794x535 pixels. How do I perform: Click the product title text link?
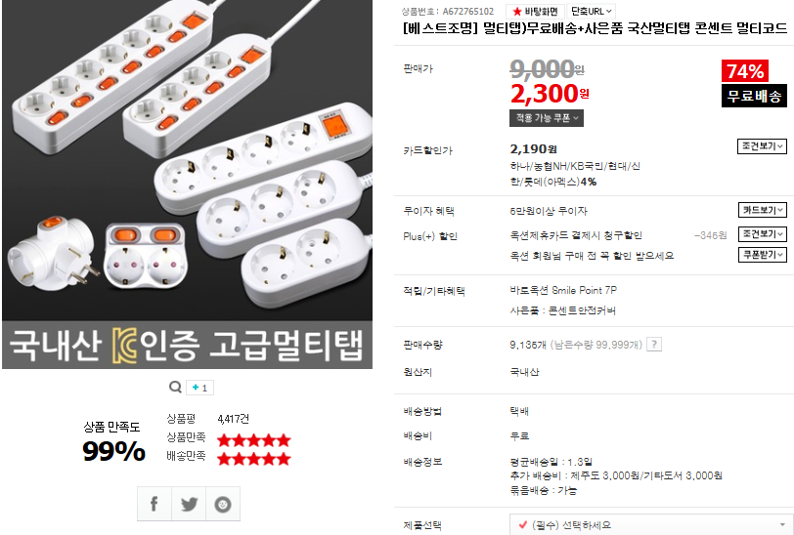[x=595, y=27]
